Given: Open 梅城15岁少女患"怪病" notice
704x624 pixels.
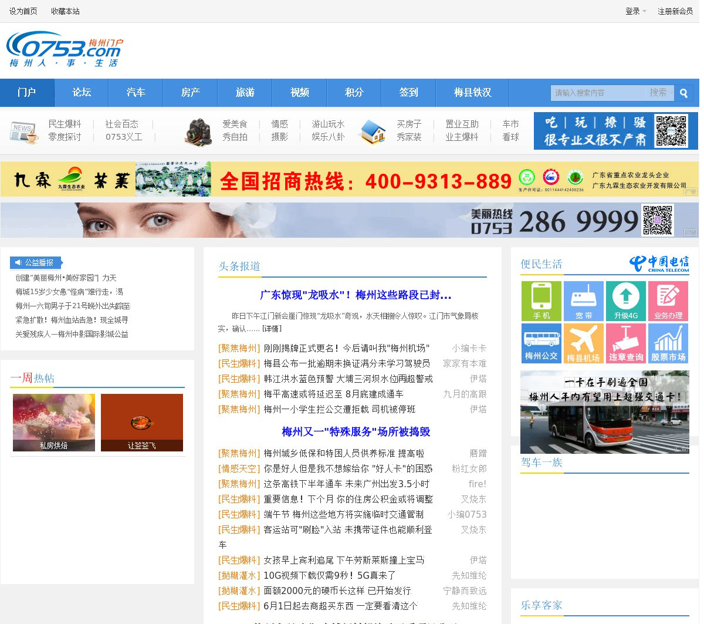Looking at the screenshot, I should (x=69, y=292).
